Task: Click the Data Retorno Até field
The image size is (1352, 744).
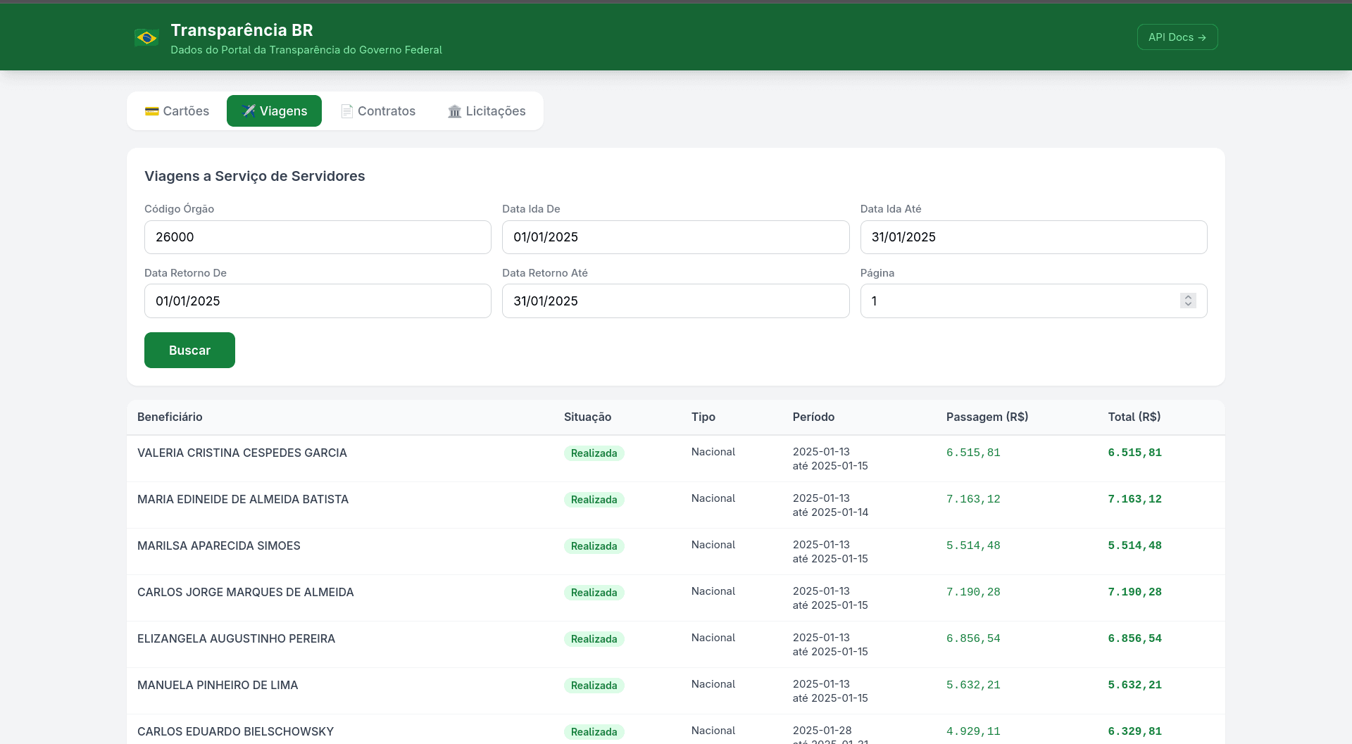Action: (x=675, y=301)
